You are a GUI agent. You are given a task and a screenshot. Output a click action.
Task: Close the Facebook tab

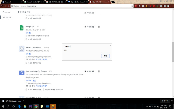(21, 2)
